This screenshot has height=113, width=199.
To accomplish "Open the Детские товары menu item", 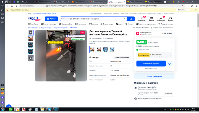I will pos(107,24).
